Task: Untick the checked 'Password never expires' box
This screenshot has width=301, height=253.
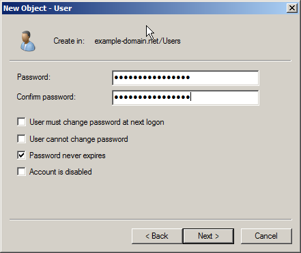Action: pos(21,155)
